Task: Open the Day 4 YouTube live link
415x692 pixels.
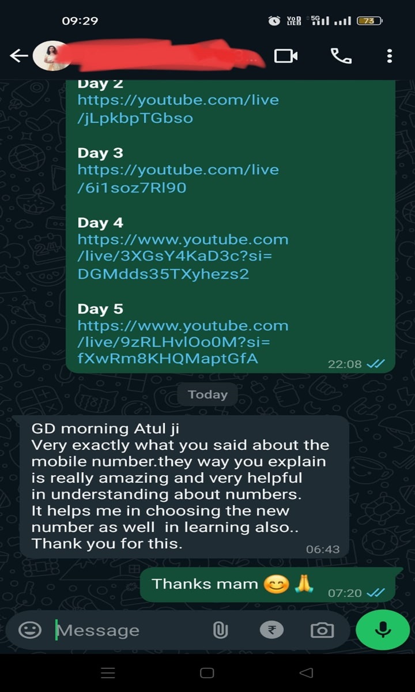Action: 183,257
